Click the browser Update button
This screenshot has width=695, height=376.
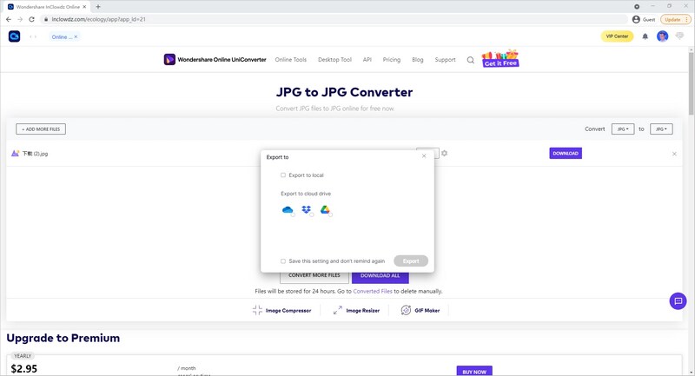pos(676,19)
